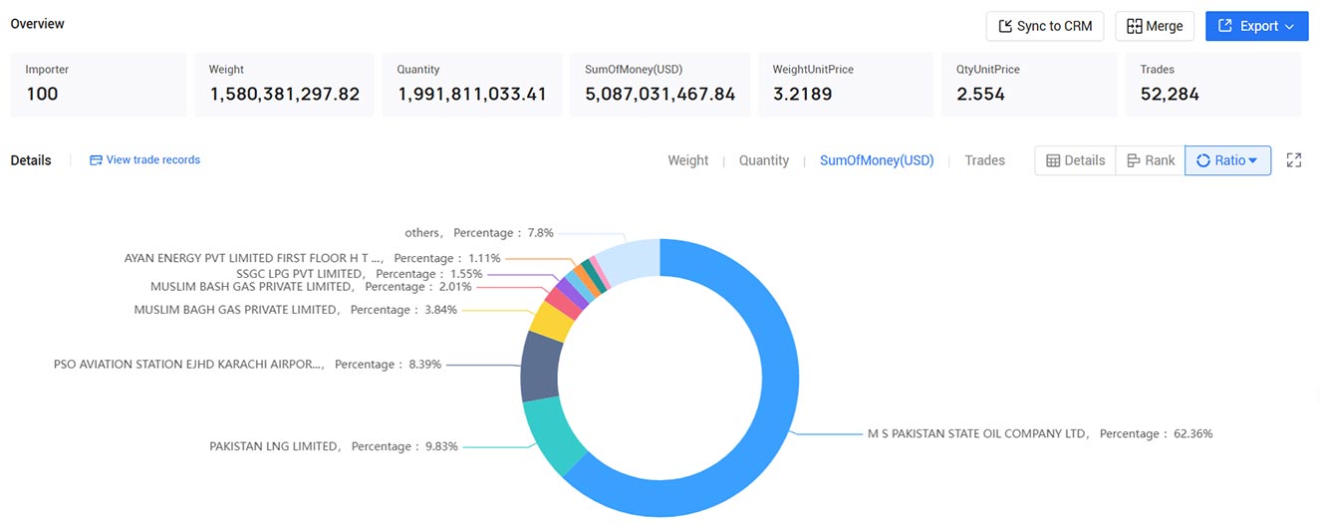The height and width of the screenshot is (525, 1320).
Task: Click the yellow Muslim Bagh Gas slice
Action: pyautogui.click(x=551, y=321)
